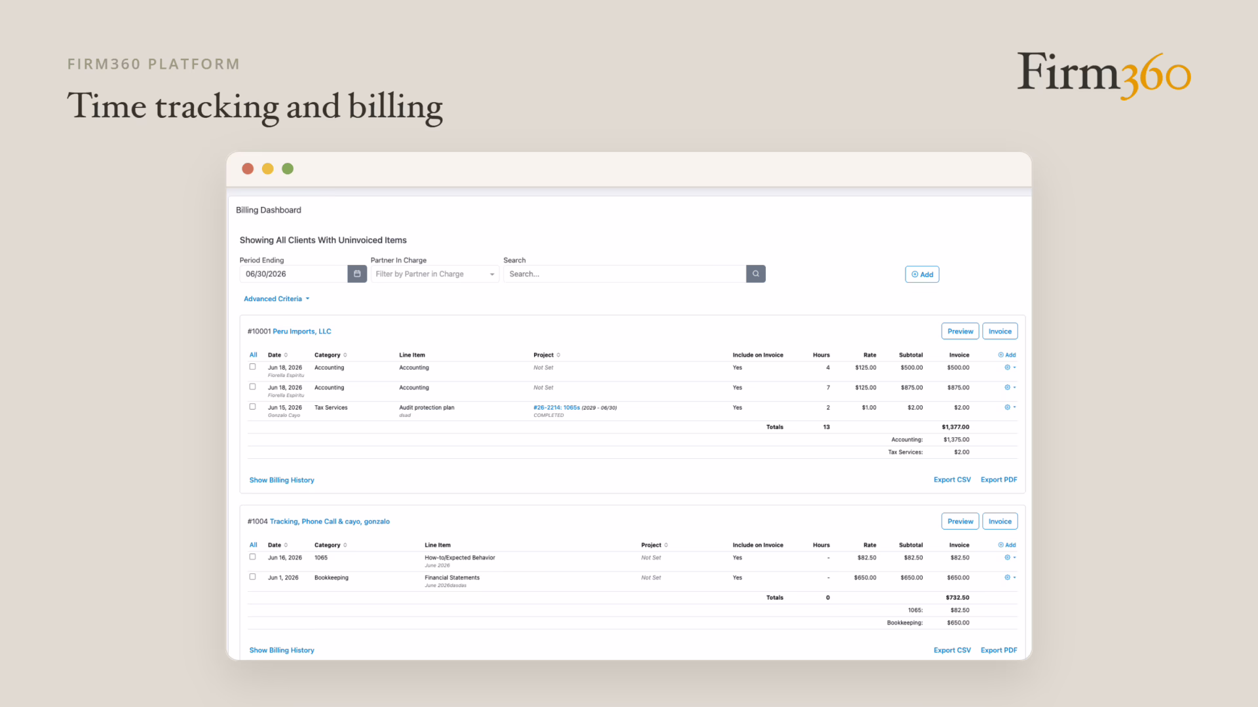Create Invoice for Peru Imports
This screenshot has width=1258, height=707.
click(x=1000, y=331)
